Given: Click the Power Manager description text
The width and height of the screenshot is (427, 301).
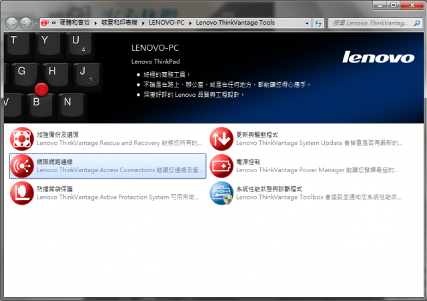Looking at the screenshot, I should pos(318,170).
